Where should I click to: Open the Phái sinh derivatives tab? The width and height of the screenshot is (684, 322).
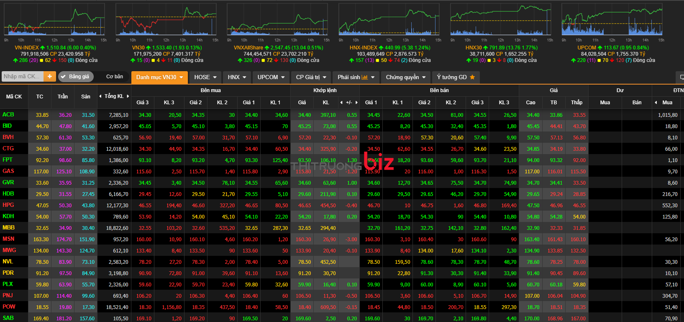(356, 77)
